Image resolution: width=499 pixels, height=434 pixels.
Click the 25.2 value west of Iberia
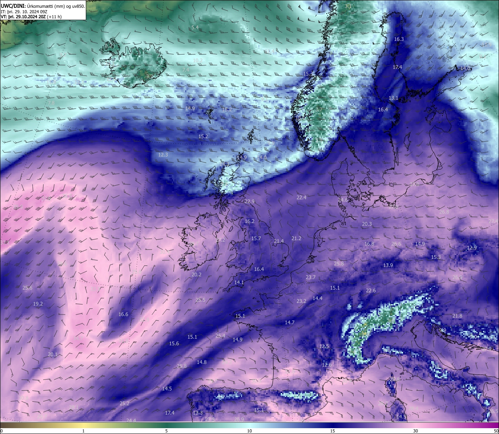pyautogui.click(x=124, y=404)
